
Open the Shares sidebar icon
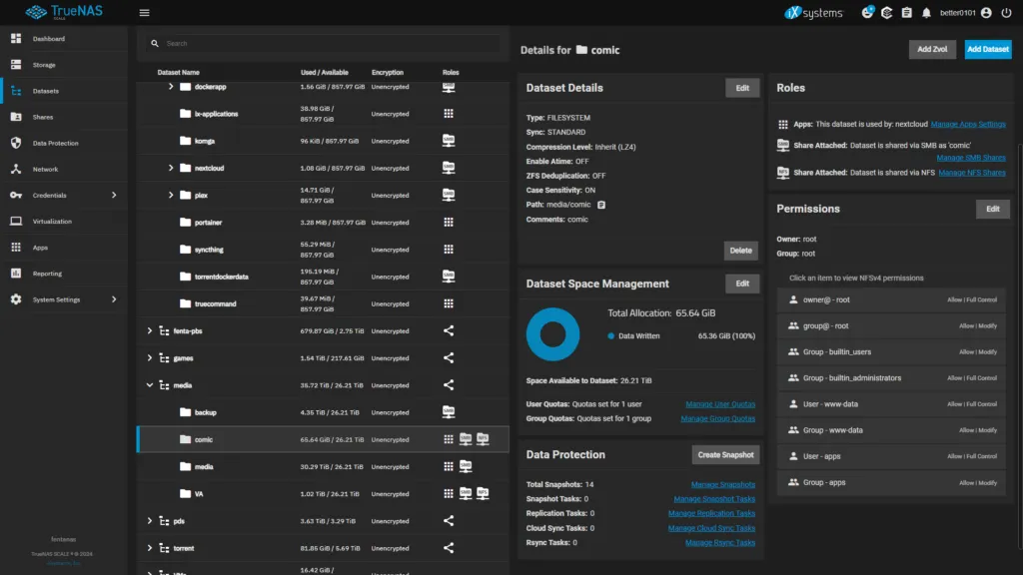(17, 114)
